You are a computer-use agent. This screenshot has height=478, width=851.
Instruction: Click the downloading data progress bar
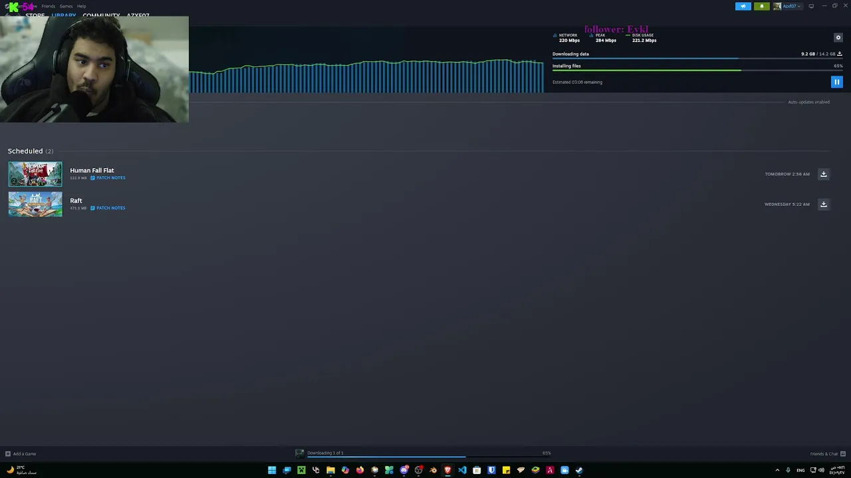coord(697,58)
